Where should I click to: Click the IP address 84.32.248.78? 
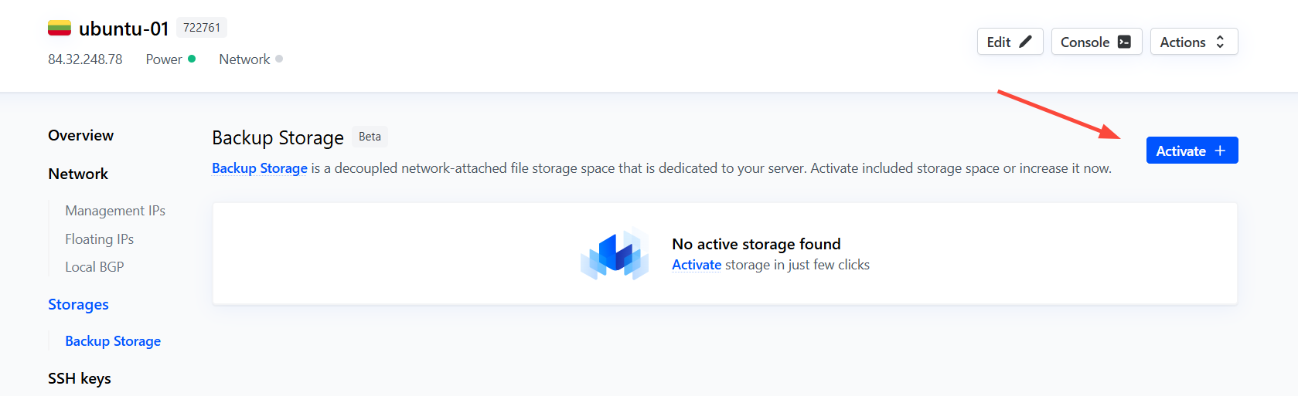click(85, 59)
